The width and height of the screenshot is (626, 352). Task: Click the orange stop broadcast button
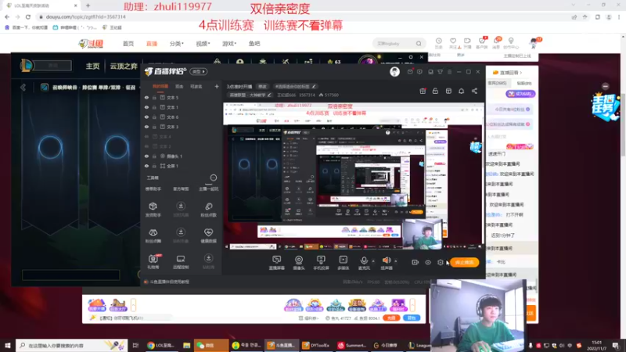pyautogui.click(x=464, y=262)
